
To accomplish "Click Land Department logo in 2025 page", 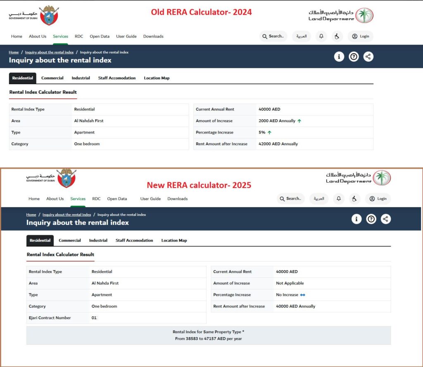I will point(358,178).
